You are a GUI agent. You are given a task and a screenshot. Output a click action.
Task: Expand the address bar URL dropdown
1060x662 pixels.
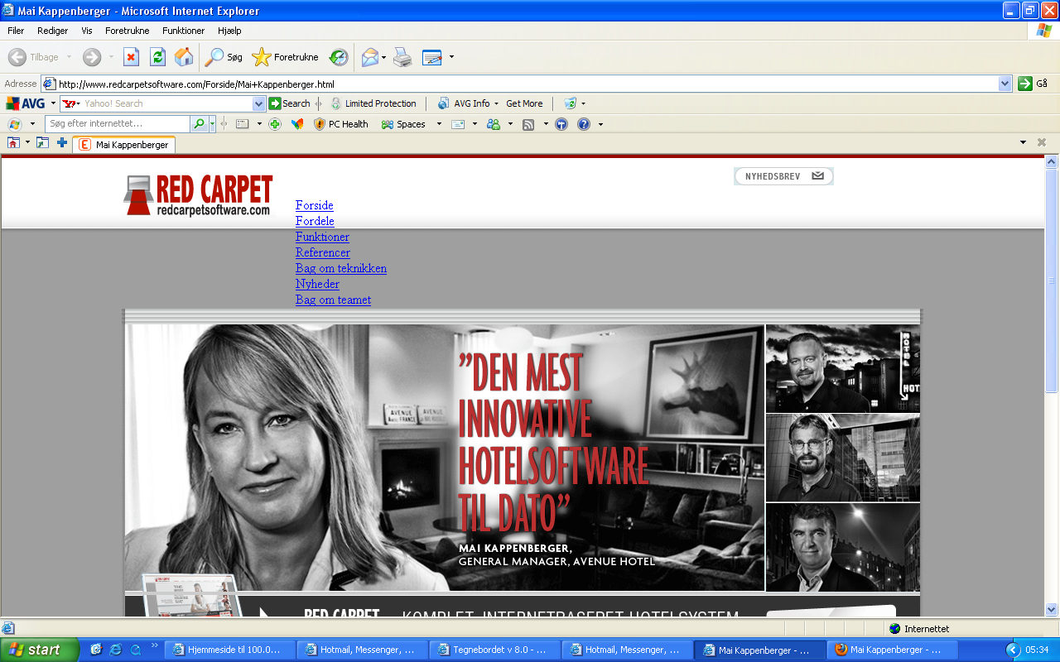coord(1005,84)
